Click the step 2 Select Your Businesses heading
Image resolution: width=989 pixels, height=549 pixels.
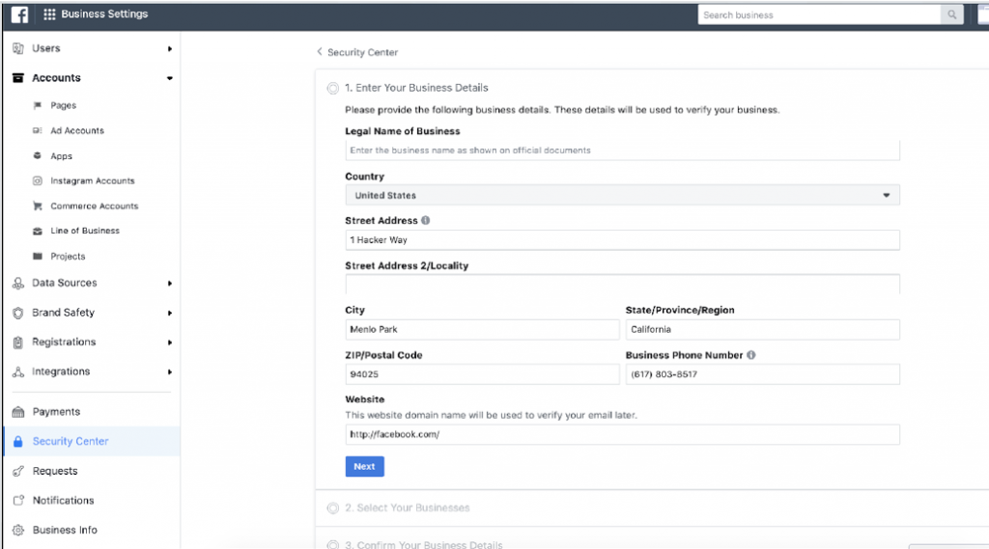[408, 508]
